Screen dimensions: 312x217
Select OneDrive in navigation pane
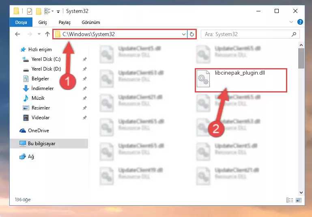tap(39, 131)
